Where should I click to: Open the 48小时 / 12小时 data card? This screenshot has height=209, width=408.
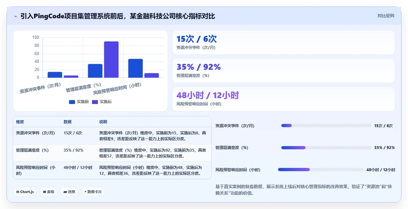pos(283,99)
